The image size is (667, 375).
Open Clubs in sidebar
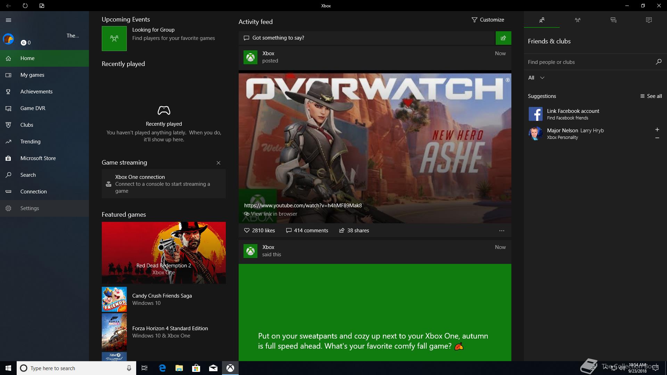(x=44, y=125)
